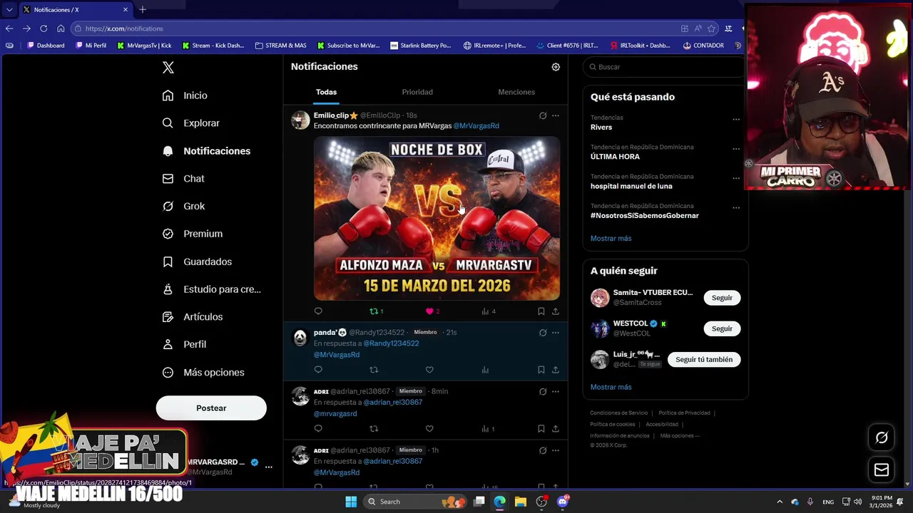Viewport: 913px width, 513px height.
Task: Go to Perfil in sidebar
Action: pyautogui.click(x=185, y=344)
